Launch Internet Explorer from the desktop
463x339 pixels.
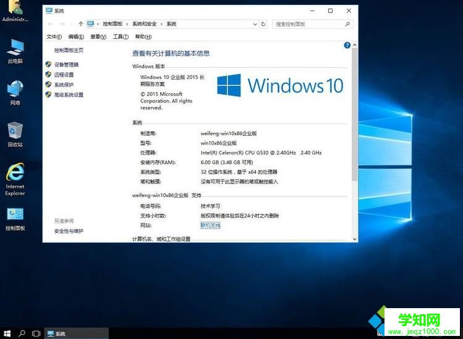click(15, 179)
